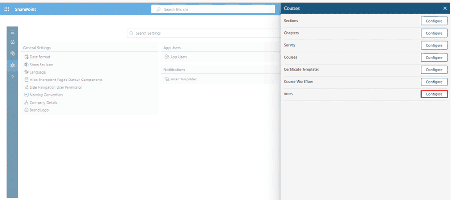This screenshot has width=451, height=200.
Task: Configure the Sections entry
Action: [434, 21]
